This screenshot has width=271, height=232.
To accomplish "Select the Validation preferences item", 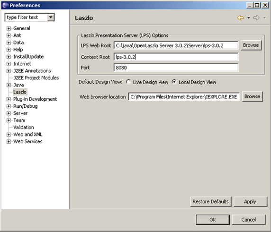I will point(24,128).
